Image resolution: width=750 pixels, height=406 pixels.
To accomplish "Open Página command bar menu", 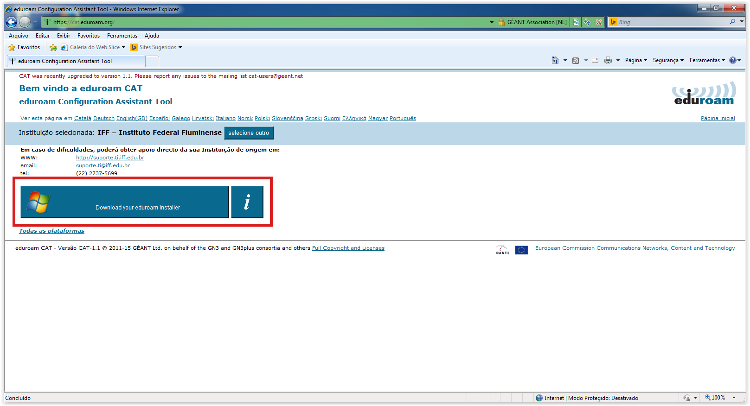I will pyautogui.click(x=635, y=60).
